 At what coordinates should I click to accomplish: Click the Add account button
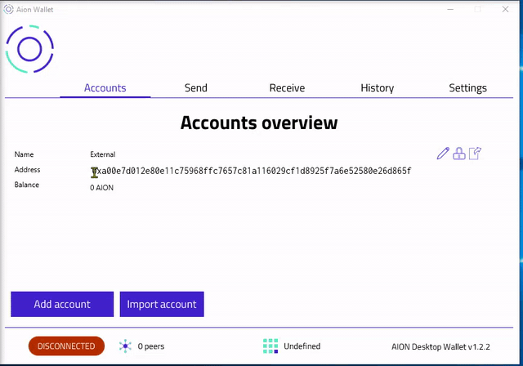(x=62, y=305)
